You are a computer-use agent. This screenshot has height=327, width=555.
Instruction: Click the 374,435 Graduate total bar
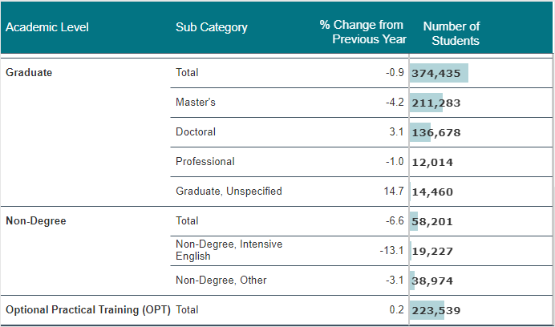pyautogui.click(x=438, y=73)
